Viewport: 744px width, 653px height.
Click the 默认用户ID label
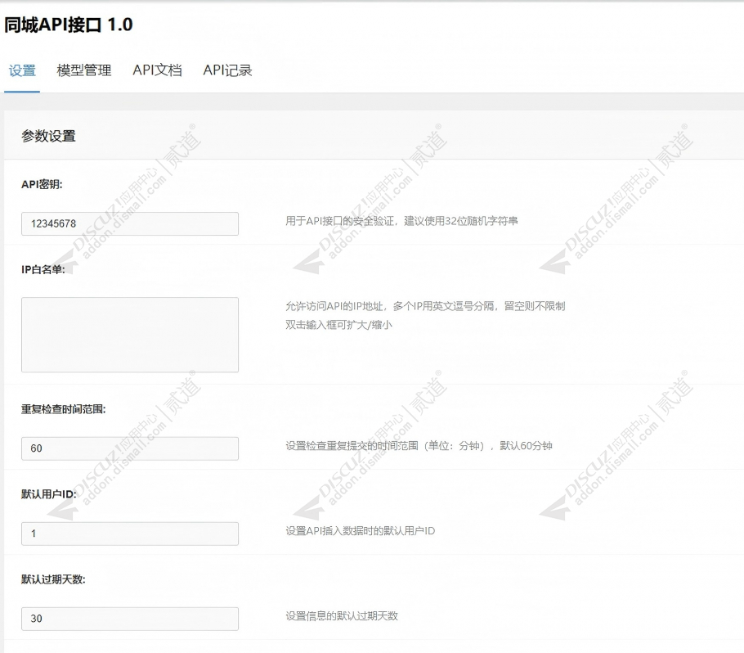48,494
